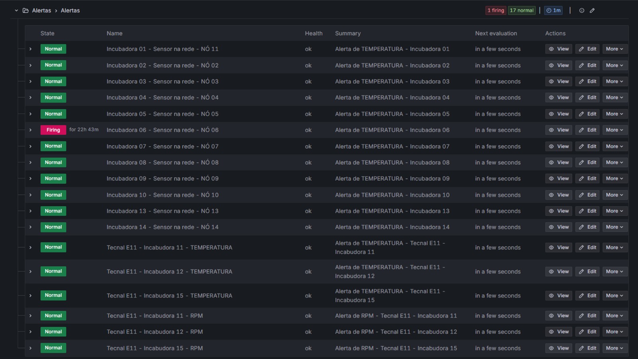Click the 17 normal status badge
This screenshot has height=359, width=638.
(x=522, y=10)
